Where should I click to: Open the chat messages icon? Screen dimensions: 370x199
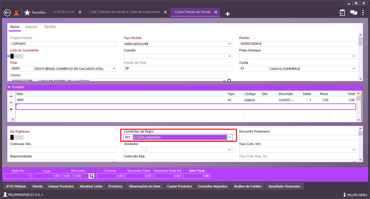click(353, 13)
